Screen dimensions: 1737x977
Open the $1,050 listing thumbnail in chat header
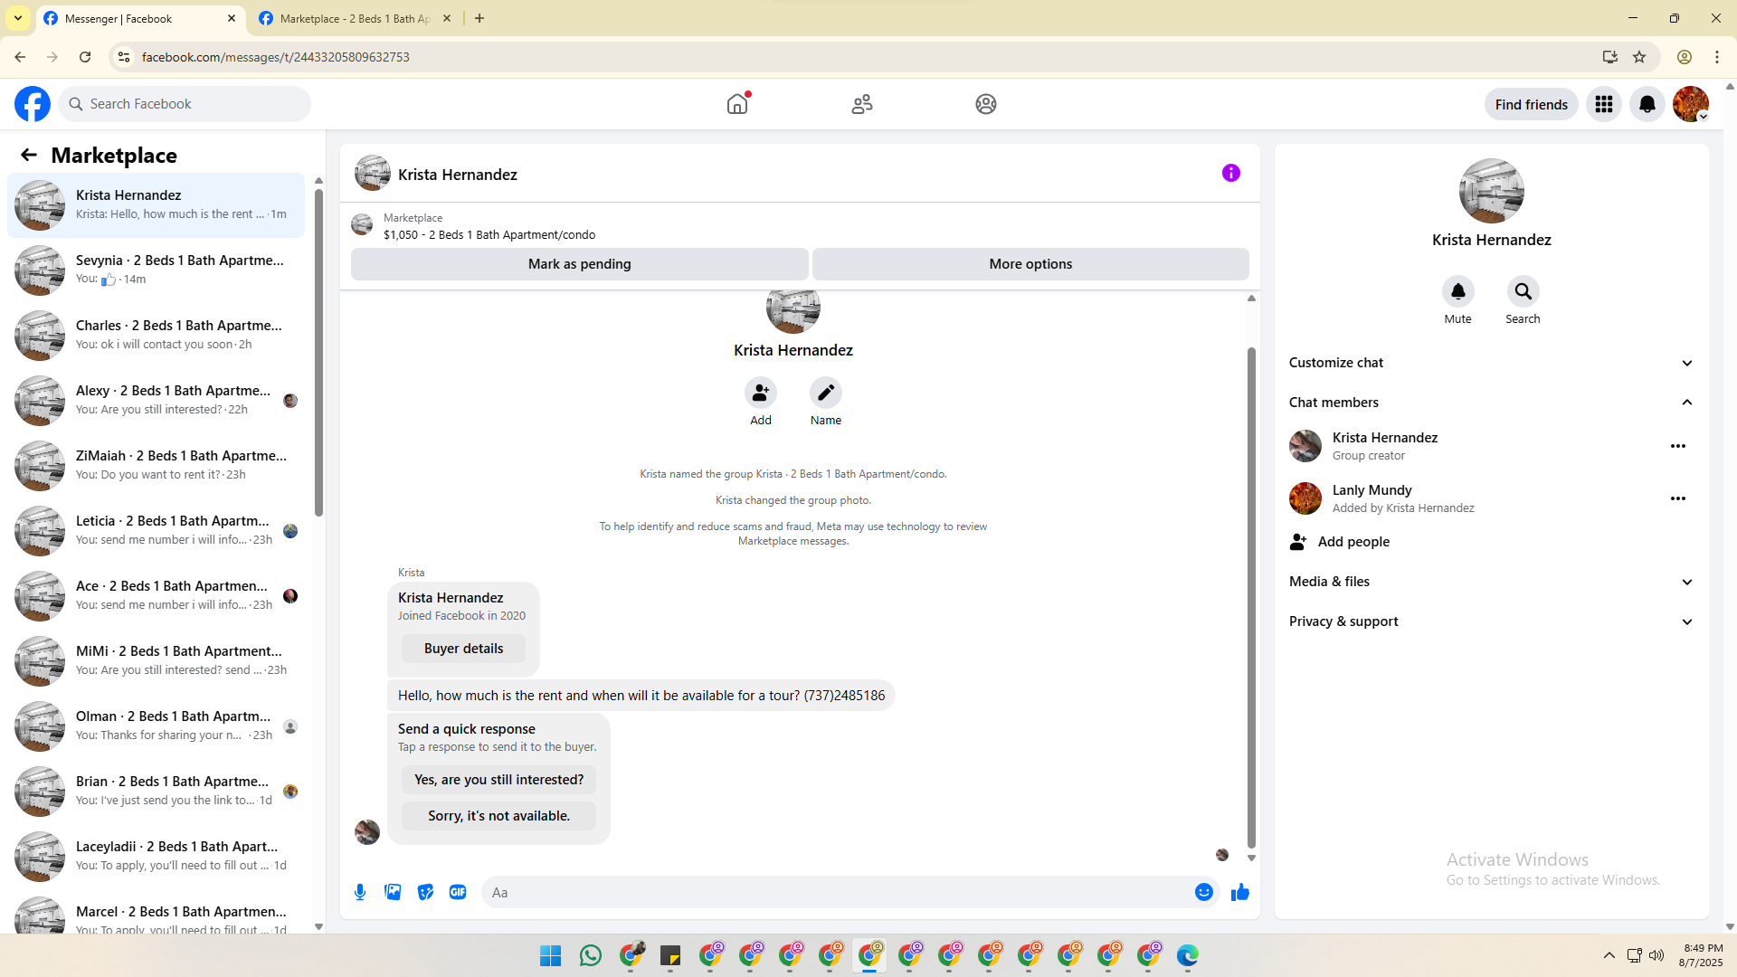362,224
